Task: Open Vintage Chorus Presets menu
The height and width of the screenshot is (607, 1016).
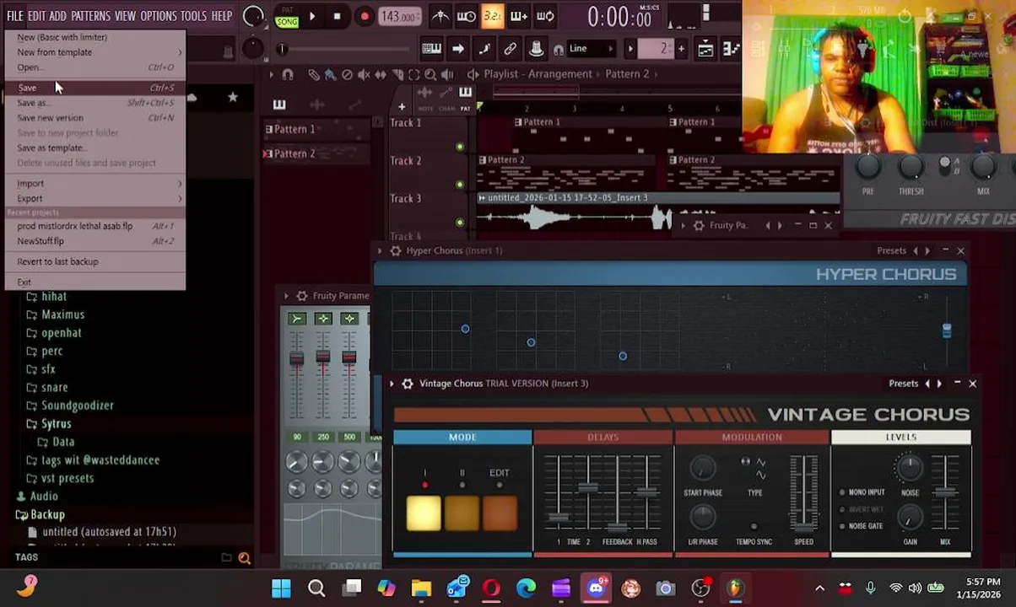Action: [903, 384]
